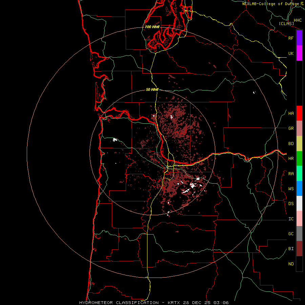Click the "100 NMI" range ring label

coord(152,27)
